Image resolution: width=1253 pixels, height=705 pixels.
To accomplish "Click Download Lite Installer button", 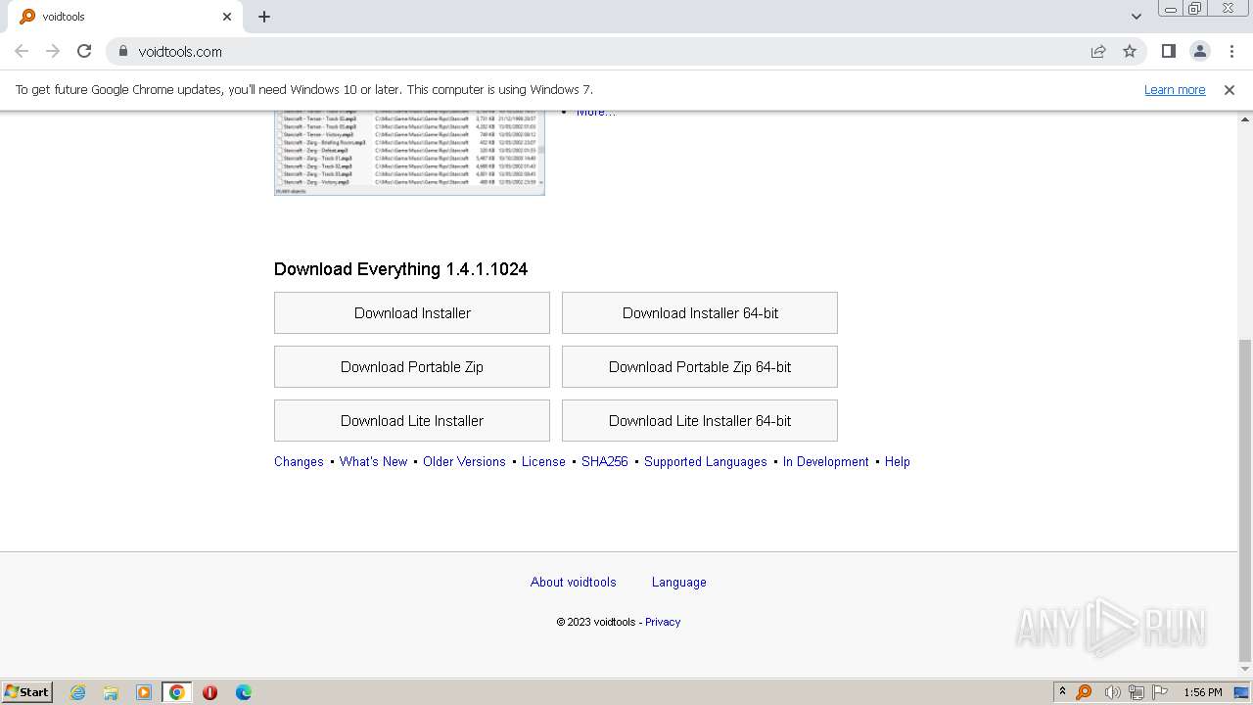I will [412, 421].
